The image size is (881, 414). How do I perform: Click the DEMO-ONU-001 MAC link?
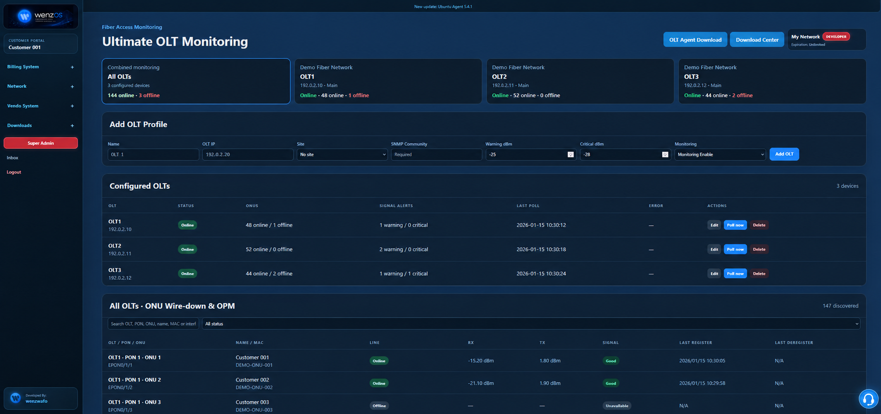pos(254,365)
